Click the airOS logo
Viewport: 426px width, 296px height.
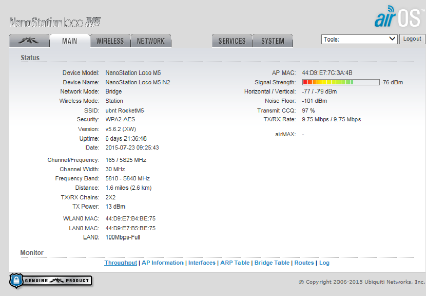click(x=399, y=17)
